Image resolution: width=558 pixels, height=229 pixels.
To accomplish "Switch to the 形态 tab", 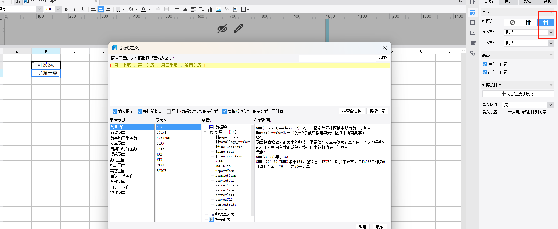I will (x=528, y=2).
